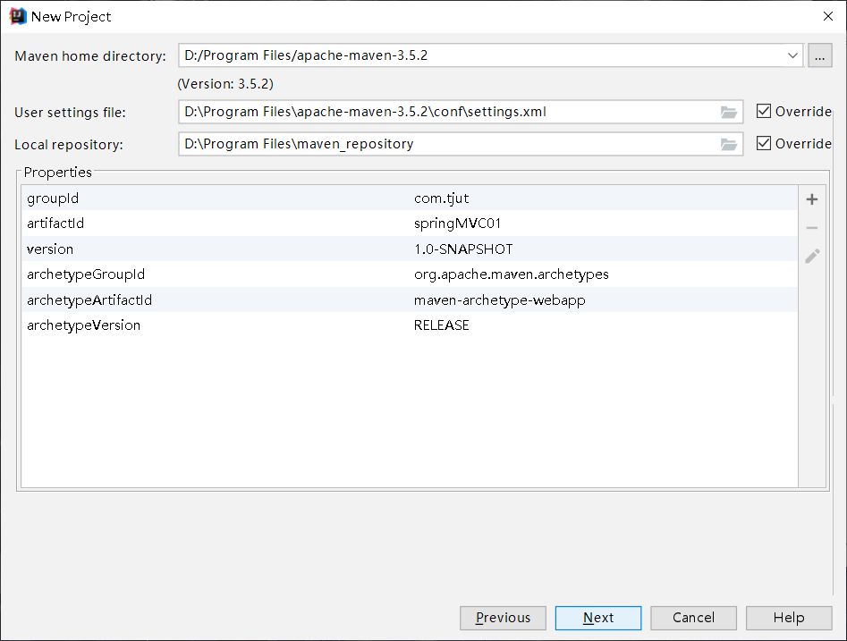Disable Override for user settings file
This screenshot has width=847, height=641.
(x=764, y=111)
